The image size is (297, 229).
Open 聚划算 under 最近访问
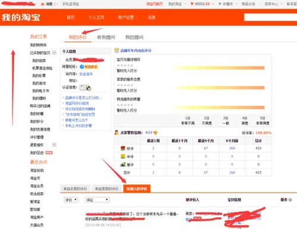pos(35,209)
